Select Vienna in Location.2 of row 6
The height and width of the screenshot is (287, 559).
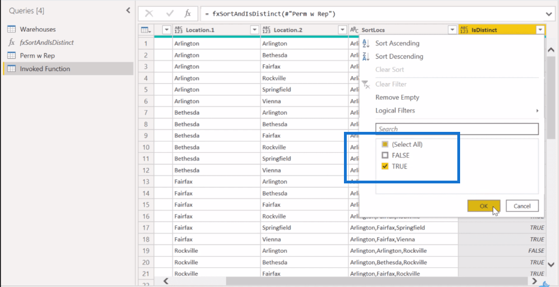click(x=305, y=101)
